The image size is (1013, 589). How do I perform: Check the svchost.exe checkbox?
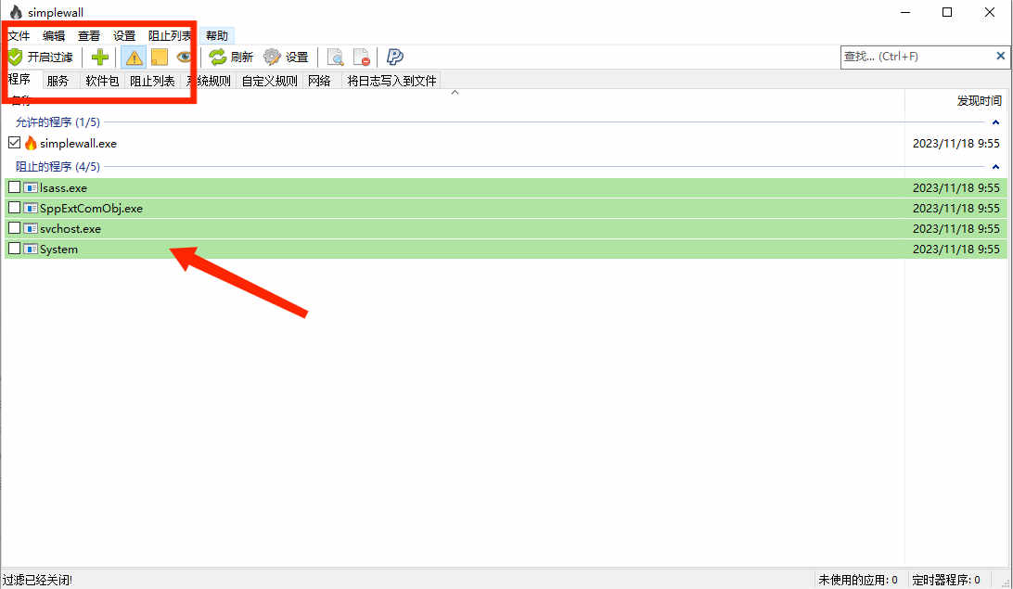(x=14, y=228)
